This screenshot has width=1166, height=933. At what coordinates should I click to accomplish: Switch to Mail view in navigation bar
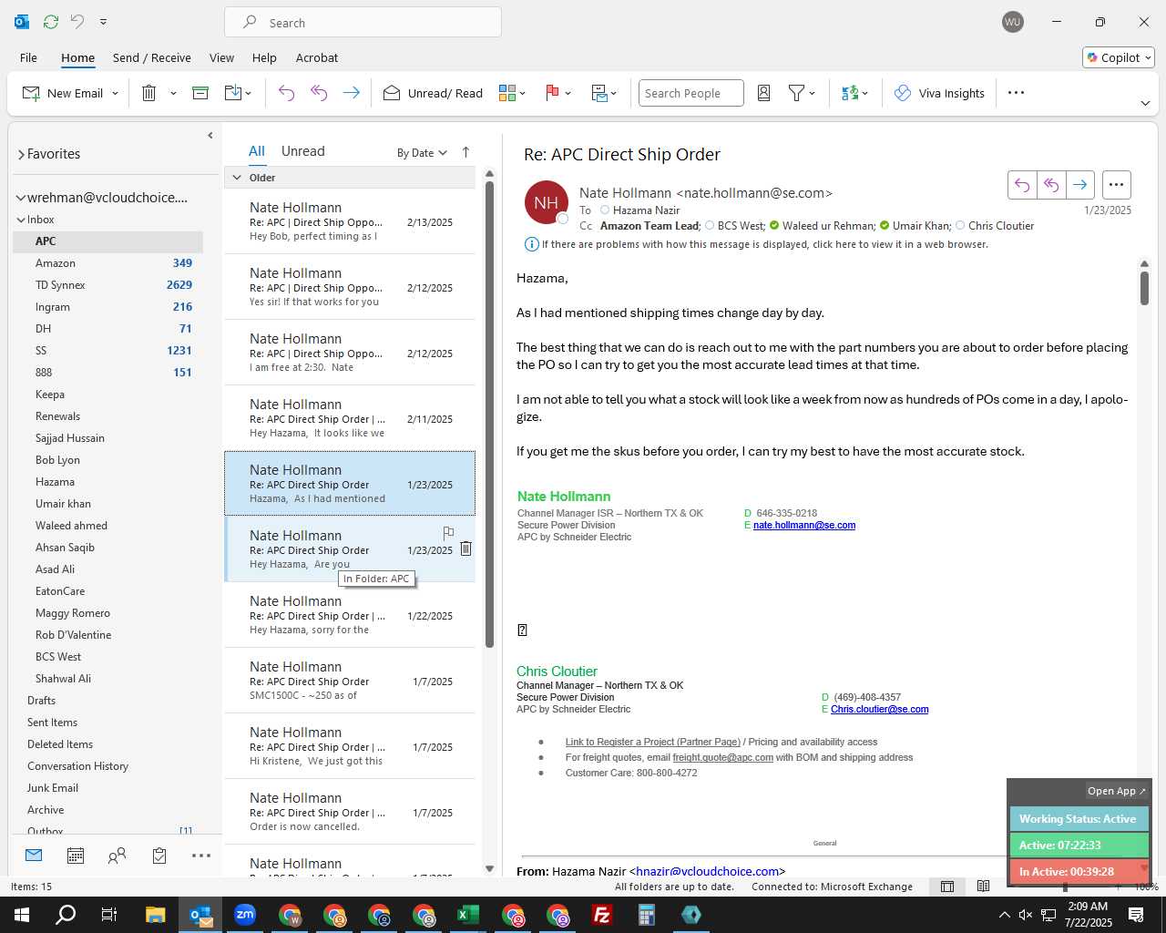click(x=34, y=856)
